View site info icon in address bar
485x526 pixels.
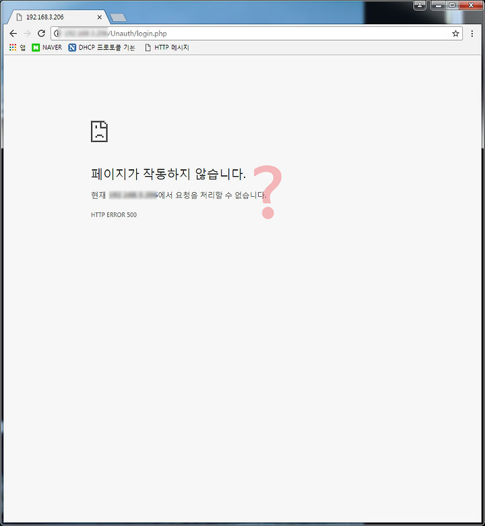point(57,34)
